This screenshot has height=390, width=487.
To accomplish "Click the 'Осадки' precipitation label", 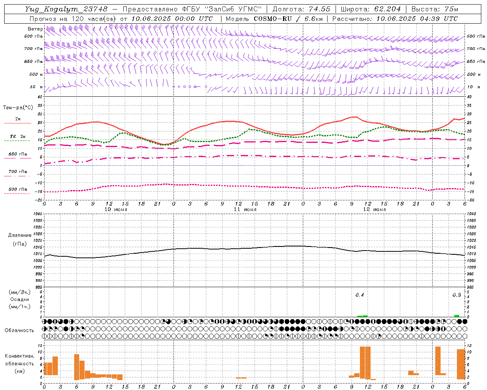I will point(20,299).
